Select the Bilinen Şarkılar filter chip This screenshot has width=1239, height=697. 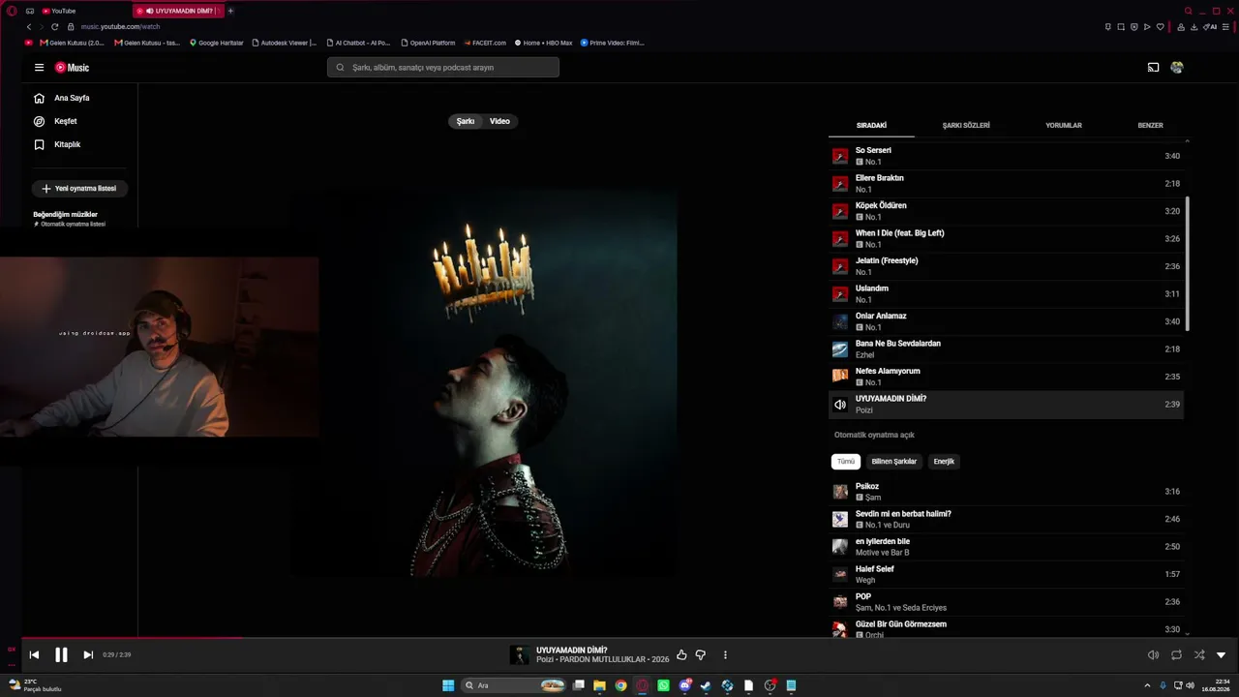pos(893,462)
